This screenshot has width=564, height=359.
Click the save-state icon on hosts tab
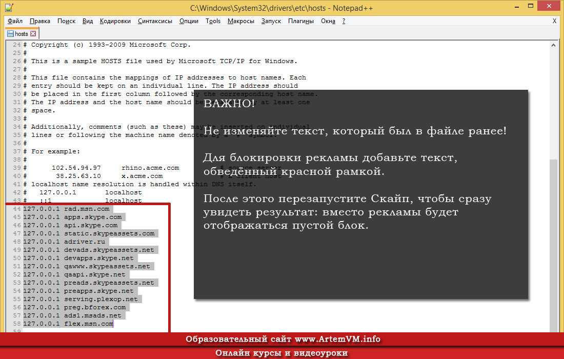10,34
